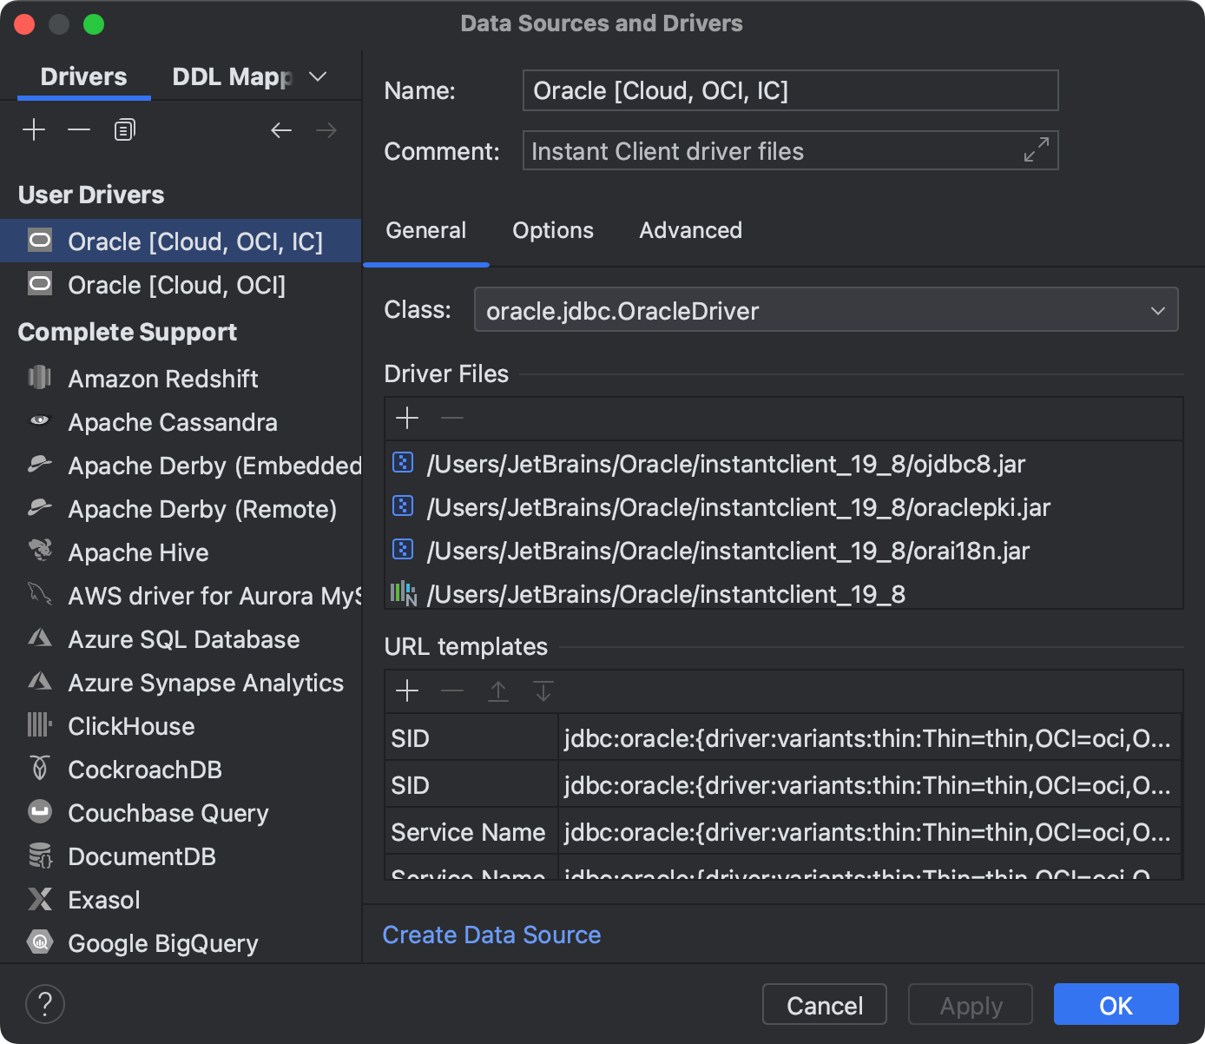Move the selected URL template down
This screenshot has width=1205, height=1044.
pyautogui.click(x=543, y=690)
